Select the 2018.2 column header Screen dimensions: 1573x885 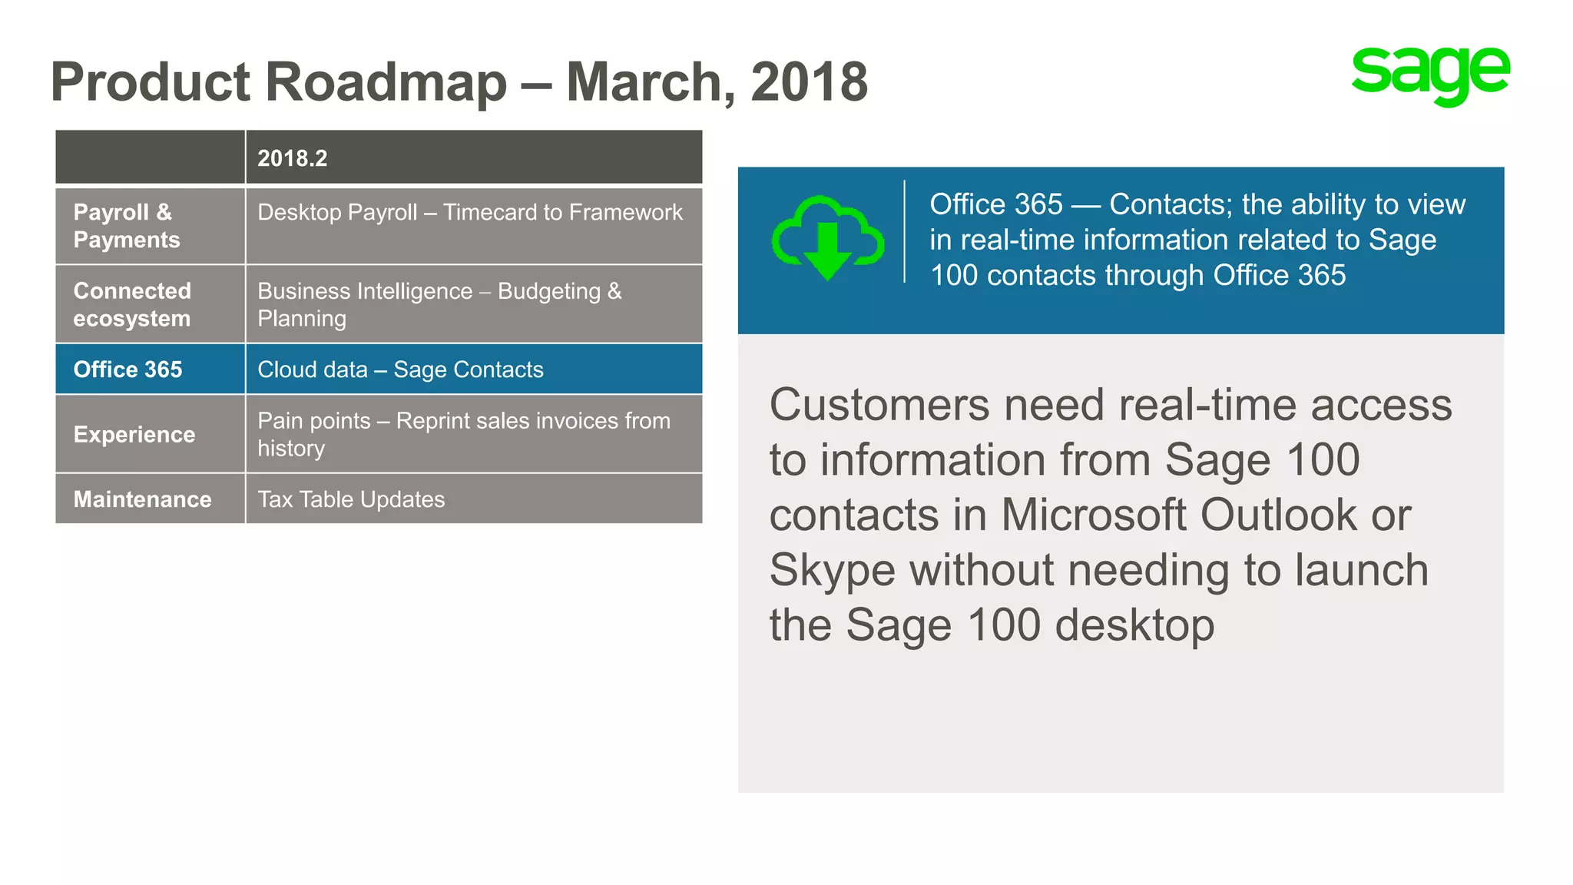pyautogui.click(x=474, y=157)
